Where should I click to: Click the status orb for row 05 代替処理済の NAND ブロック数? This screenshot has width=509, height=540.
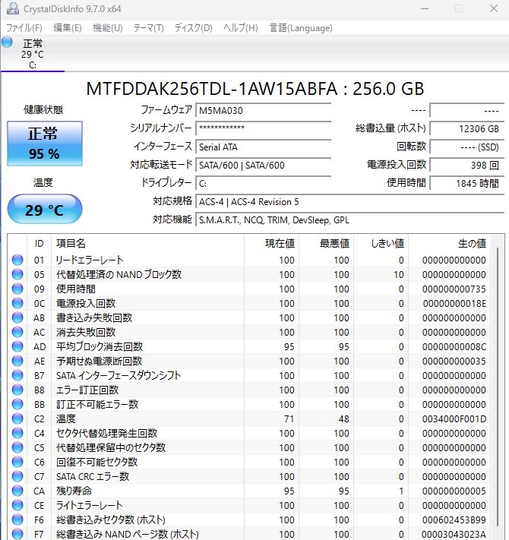point(17,274)
